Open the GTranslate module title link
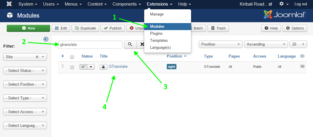313x137 pixels. (118, 67)
